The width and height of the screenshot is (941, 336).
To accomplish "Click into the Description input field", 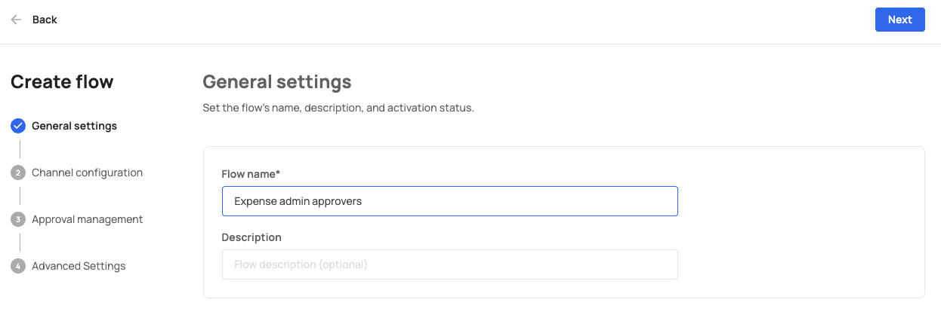I will (x=449, y=264).
